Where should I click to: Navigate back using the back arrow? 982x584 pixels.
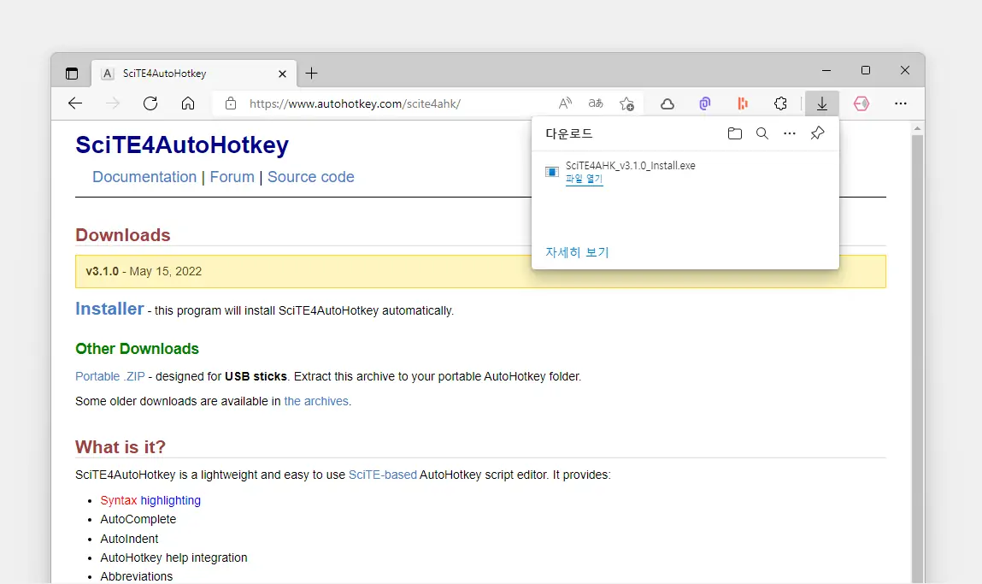pos(75,103)
